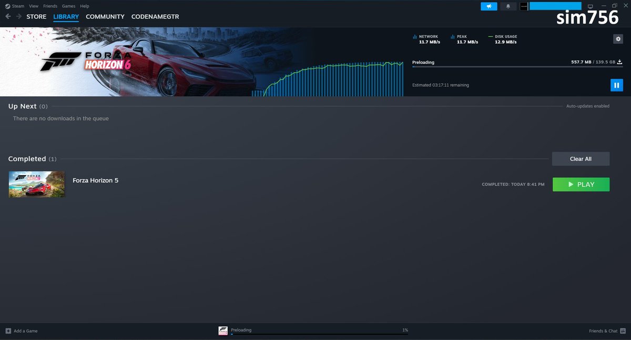Click the account avatar image

(524, 6)
